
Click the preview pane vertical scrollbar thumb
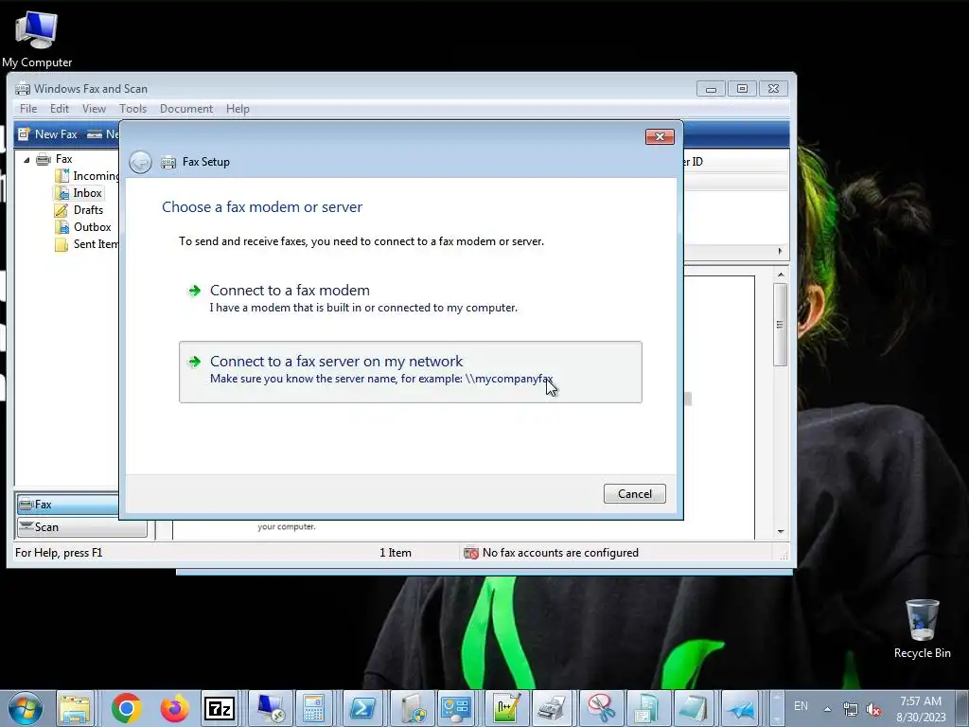pyautogui.click(x=780, y=325)
